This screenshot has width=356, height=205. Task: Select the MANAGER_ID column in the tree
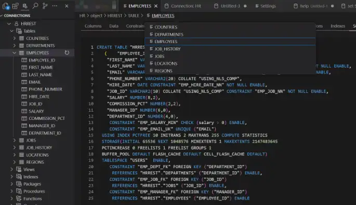click(42, 126)
